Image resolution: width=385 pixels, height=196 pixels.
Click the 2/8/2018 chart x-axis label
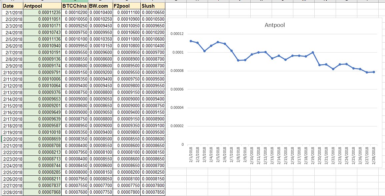click(x=238, y=155)
